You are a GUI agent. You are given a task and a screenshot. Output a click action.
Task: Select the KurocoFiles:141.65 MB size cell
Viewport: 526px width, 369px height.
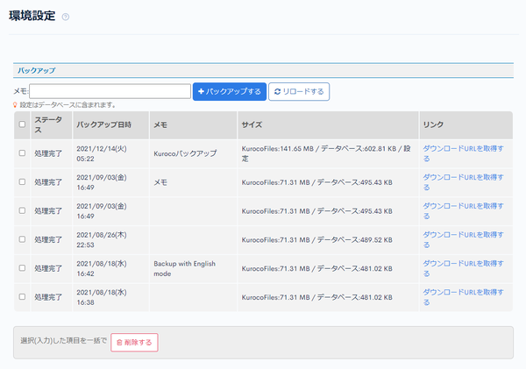click(326, 153)
